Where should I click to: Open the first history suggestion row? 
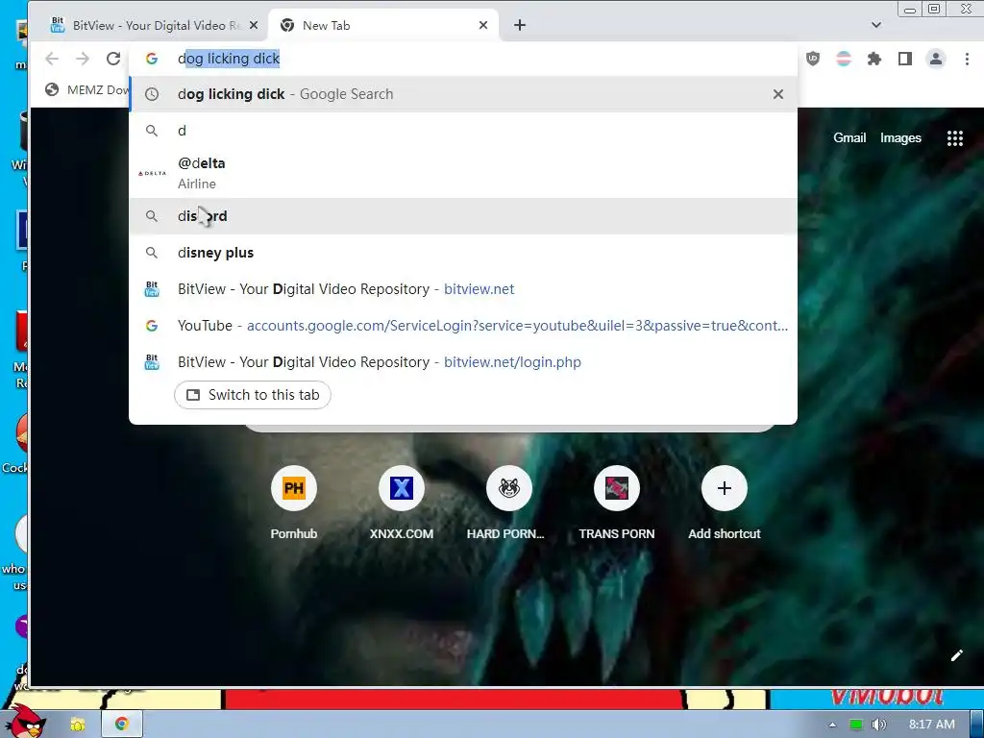tap(463, 94)
